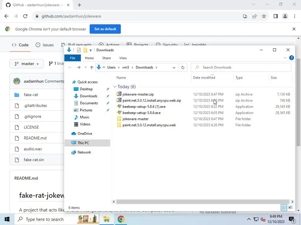Switch to Details view icon

pos(284,207)
